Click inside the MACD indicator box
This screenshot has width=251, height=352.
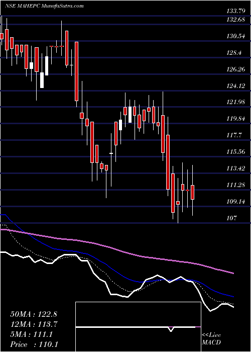point(138,327)
